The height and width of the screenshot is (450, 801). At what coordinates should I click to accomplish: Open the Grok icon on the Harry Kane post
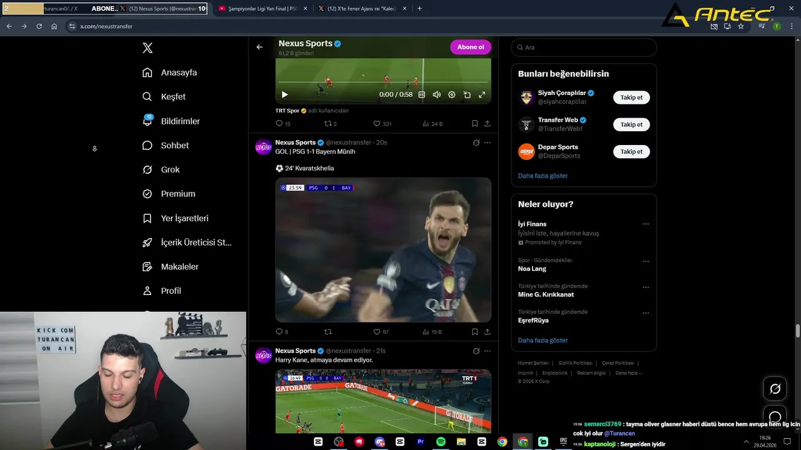click(x=476, y=351)
